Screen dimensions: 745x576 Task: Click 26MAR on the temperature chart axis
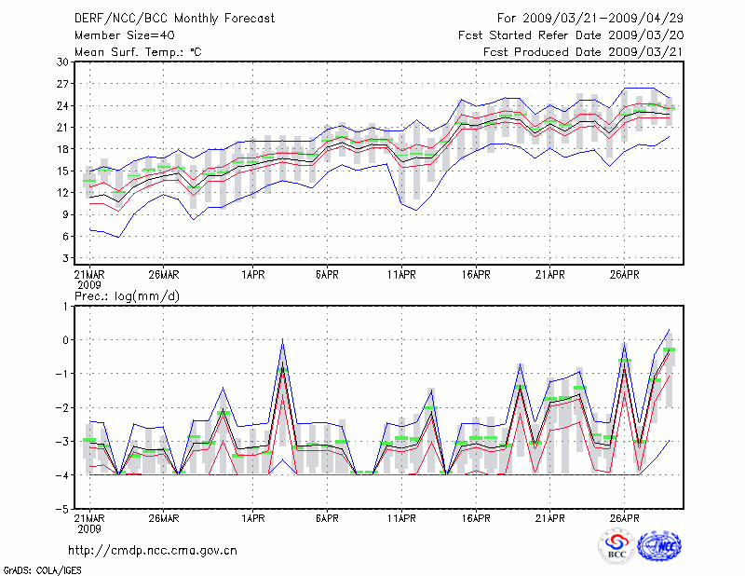(x=163, y=274)
